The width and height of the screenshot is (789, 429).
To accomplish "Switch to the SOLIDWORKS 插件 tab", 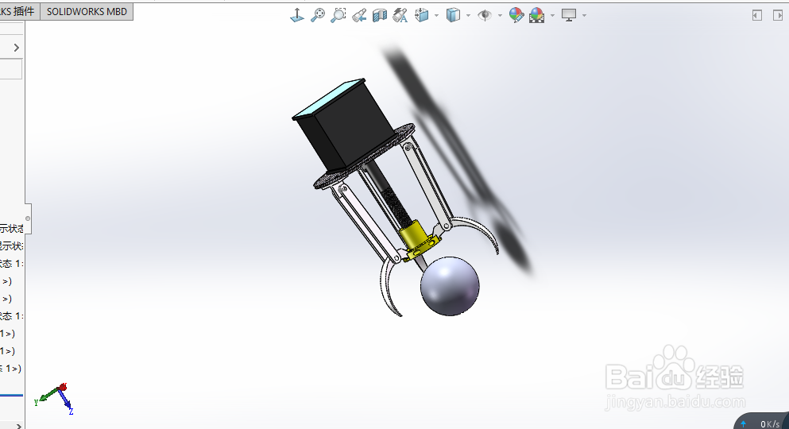I will click(17, 12).
